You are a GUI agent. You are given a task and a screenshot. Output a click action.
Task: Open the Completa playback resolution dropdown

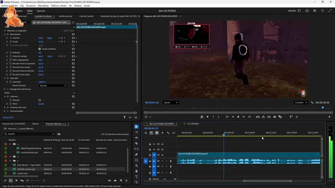click(301, 103)
